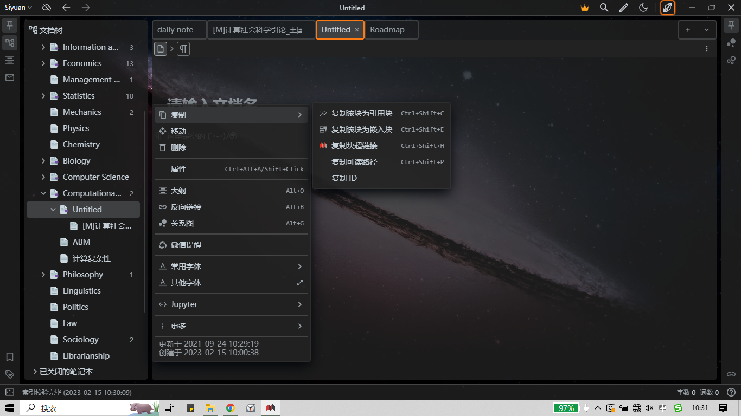Viewport: 741px width, 416px height.
Task: Open backlinks via the link icon bottom right
Action: (x=731, y=374)
